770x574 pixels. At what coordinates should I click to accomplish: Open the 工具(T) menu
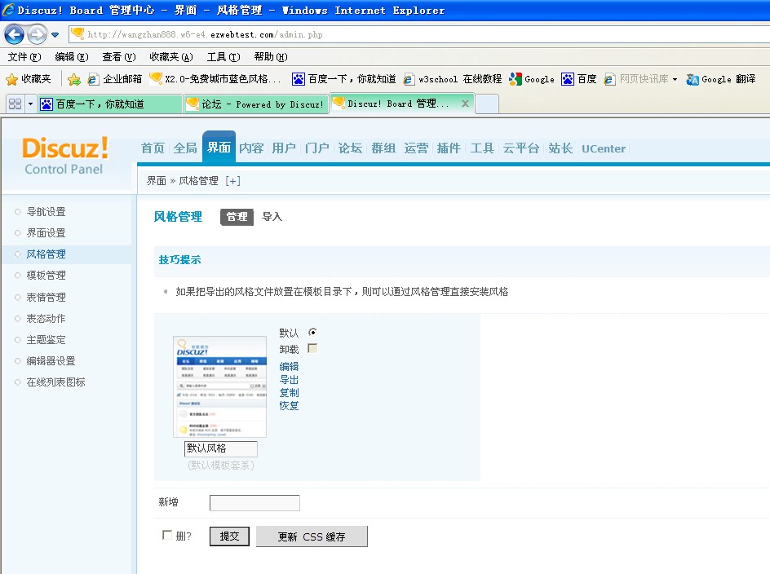pyautogui.click(x=223, y=57)
